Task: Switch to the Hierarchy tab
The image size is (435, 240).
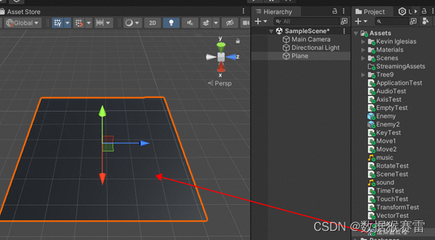Action: point(274,12)
